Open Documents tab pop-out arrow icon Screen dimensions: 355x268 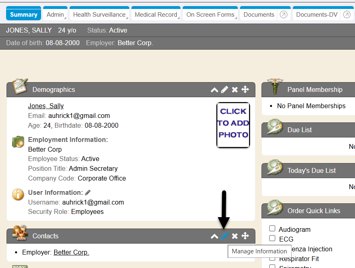point(283,15)
